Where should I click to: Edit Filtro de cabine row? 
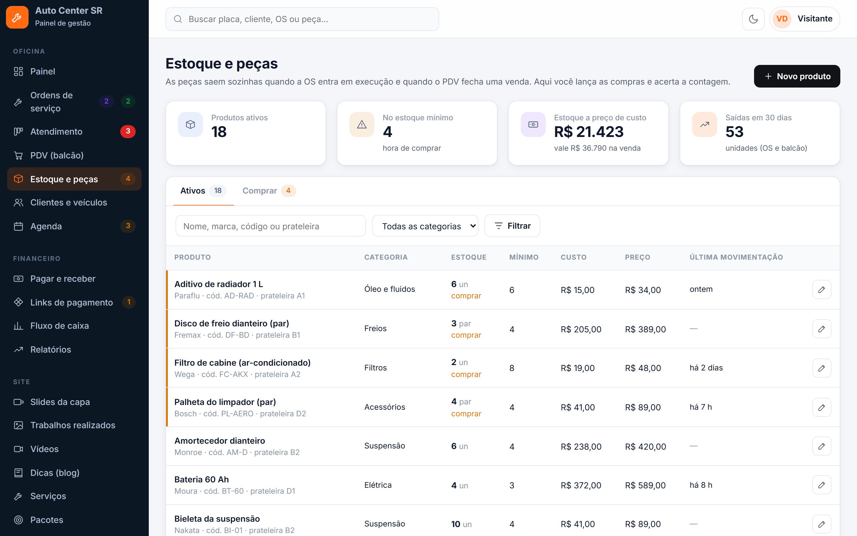coord(822,368)
